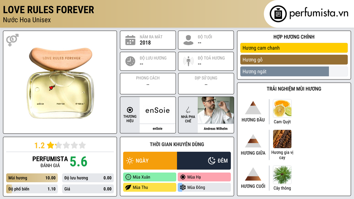Click the Andreas Wilhelm name link
Viewport: 354px width, 199px height.
pos(216,129)
